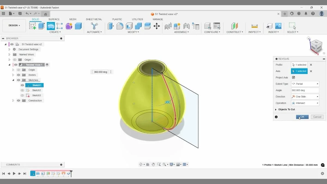Switch to the Utilities tab
This screenshot has width=327, height=184.
tap(137, 19)
